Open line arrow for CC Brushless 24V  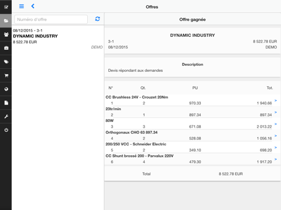pos(276,100)
